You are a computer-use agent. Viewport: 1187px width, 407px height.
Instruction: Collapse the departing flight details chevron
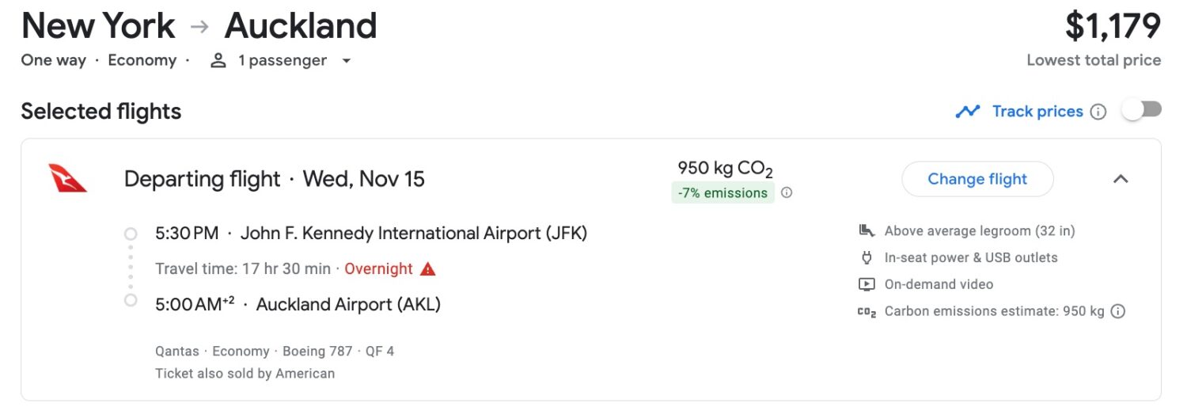(1121, 179)
